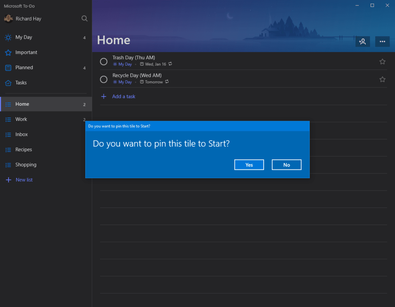Mark Recycle Day as complete

click(x=104, y=79)
